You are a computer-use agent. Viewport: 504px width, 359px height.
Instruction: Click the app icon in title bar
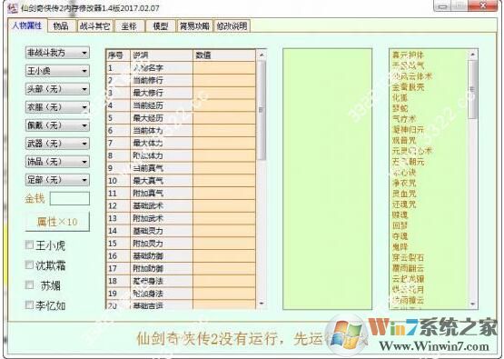click(12, 8)
